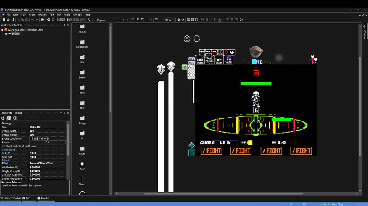368x206 pixels.
Task: Switch to Library Toolbar tab
Action: coord(11,198)
